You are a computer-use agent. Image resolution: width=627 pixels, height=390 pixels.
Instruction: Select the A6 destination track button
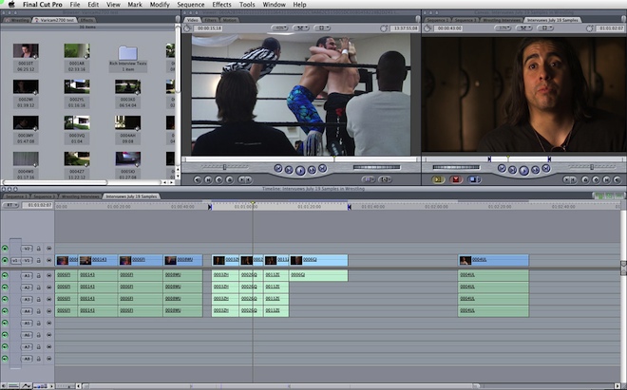click(27, 335)
